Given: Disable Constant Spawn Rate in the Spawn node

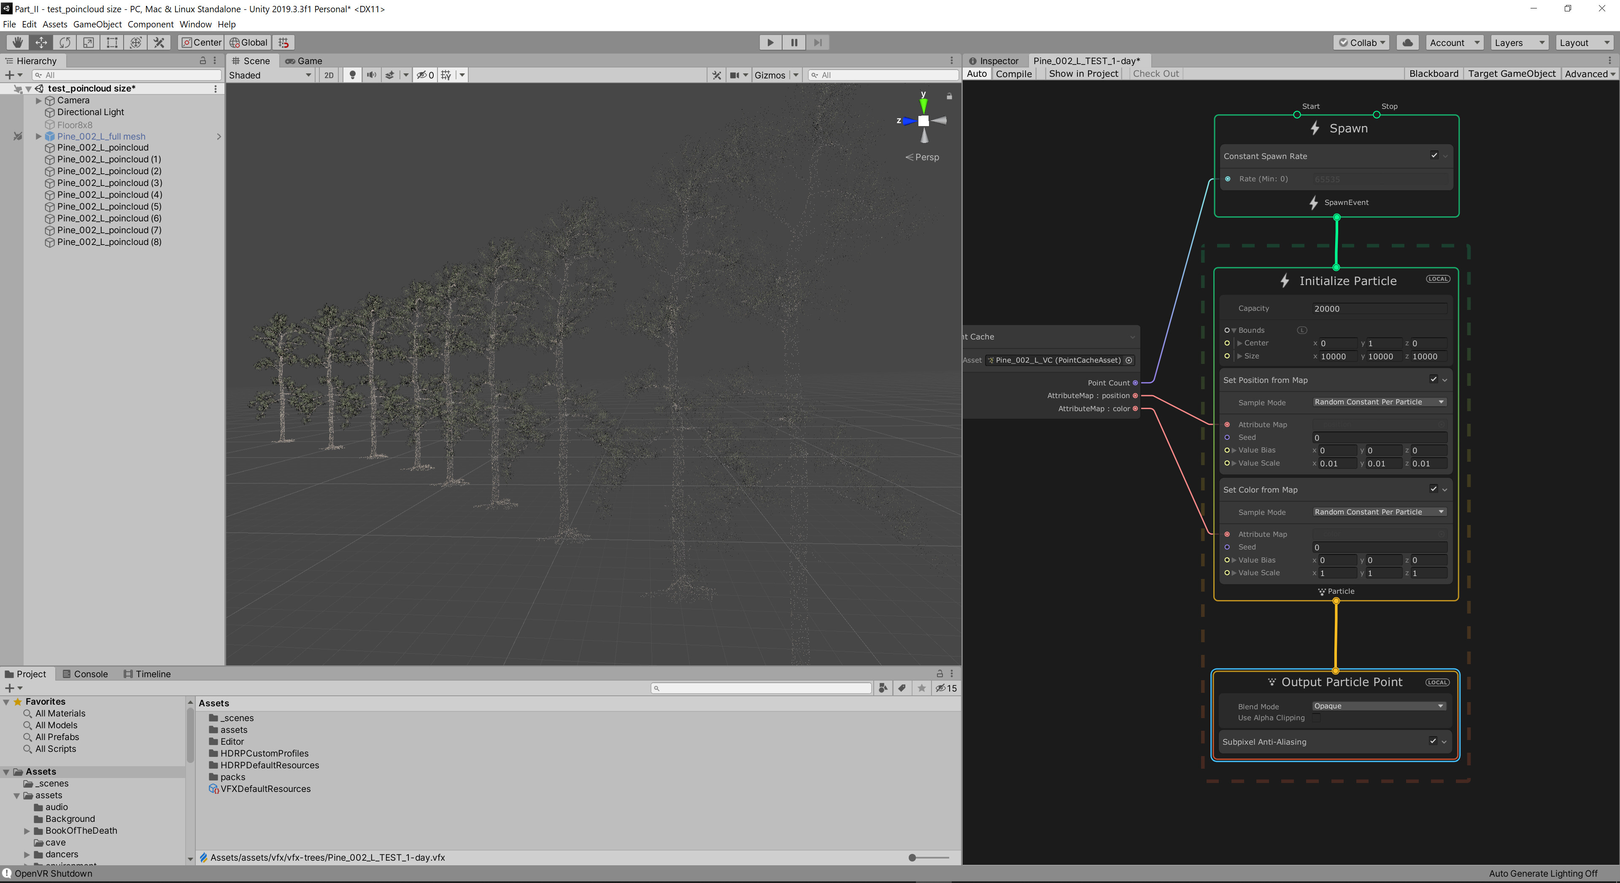Looking at the screenshot, I should (x=1434, y=156).
